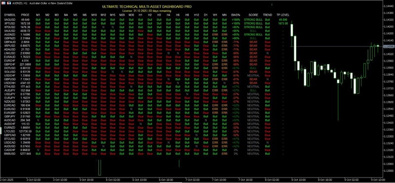This screenshot has width=395, height=183.
Task: Select the DOTUSD symbol row label
Action: tap(9, 68)
